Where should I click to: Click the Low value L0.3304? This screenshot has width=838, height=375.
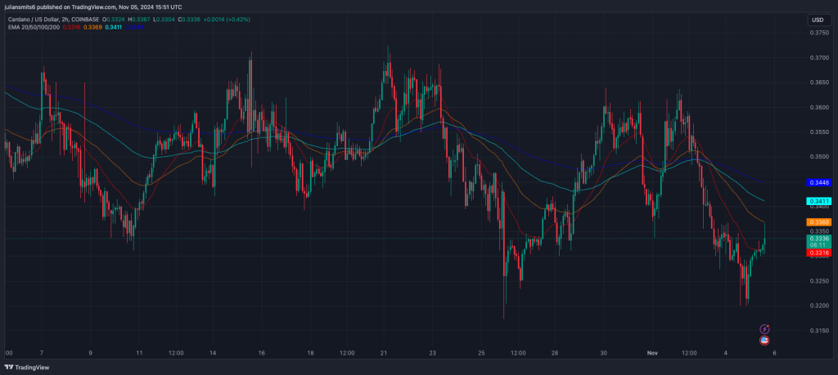(x=164, y=20)
